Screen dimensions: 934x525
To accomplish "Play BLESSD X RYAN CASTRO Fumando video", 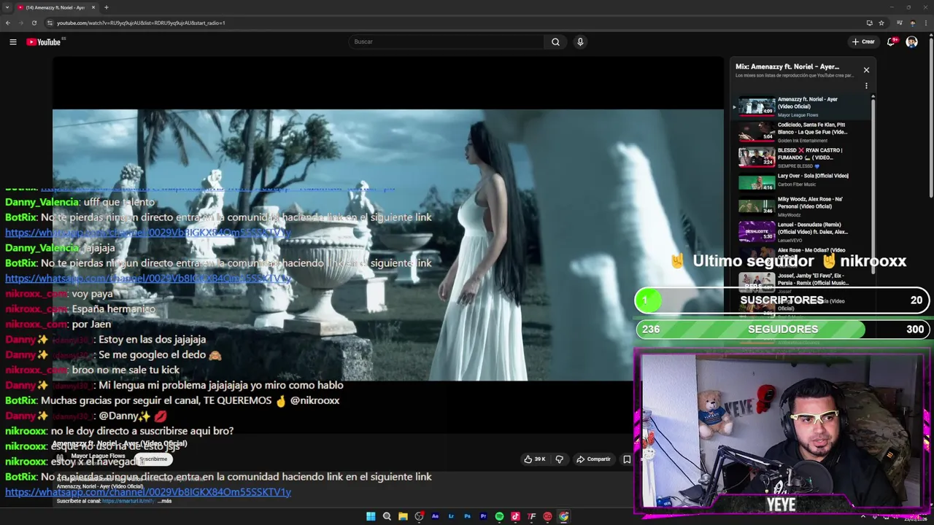I will [803, 157].
